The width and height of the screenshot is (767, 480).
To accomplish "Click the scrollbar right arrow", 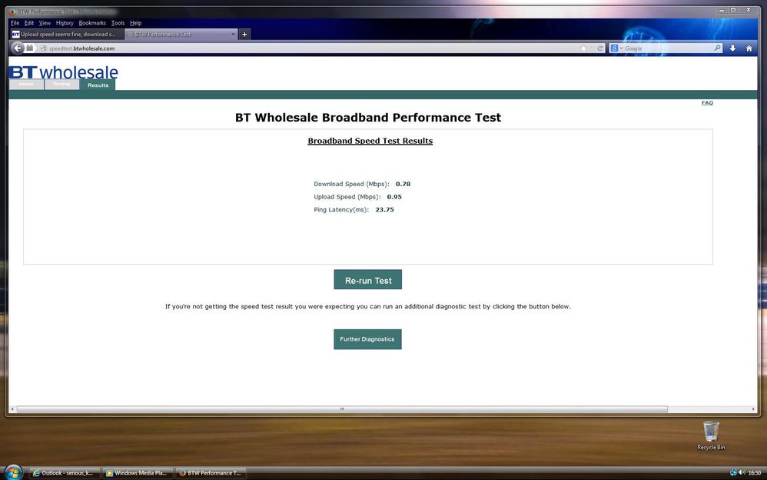I will 753,409.
